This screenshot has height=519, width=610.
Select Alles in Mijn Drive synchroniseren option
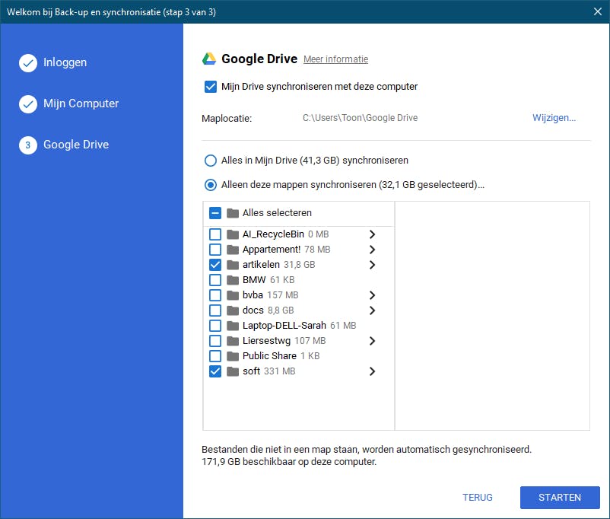pyautogui.click(x=210, y=161)
